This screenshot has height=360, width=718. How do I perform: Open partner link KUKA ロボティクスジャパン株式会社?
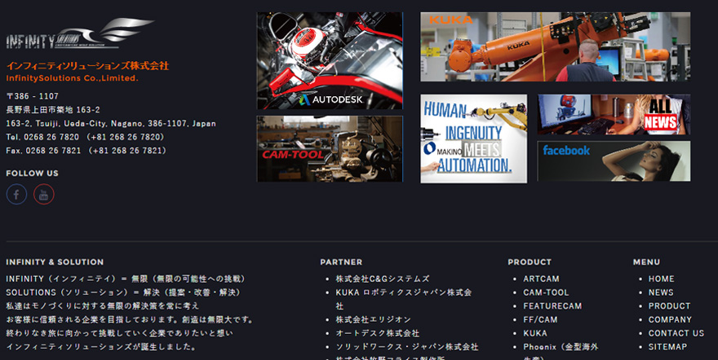403,299
